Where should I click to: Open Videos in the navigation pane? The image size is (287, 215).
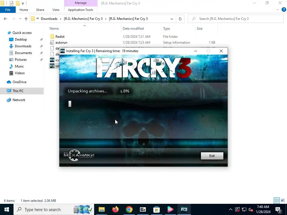(20, 73)
